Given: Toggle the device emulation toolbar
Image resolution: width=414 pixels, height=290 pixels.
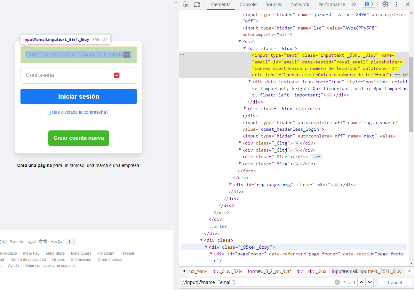Looking at the screenshot, I should coord(197,4).
